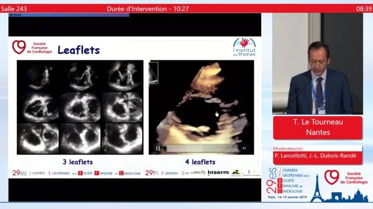Pause the 4 leaflets echo video

tap(157, 149)
